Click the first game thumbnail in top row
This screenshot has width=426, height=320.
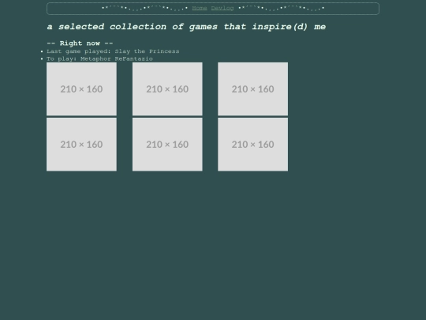(x=81, y=89)
